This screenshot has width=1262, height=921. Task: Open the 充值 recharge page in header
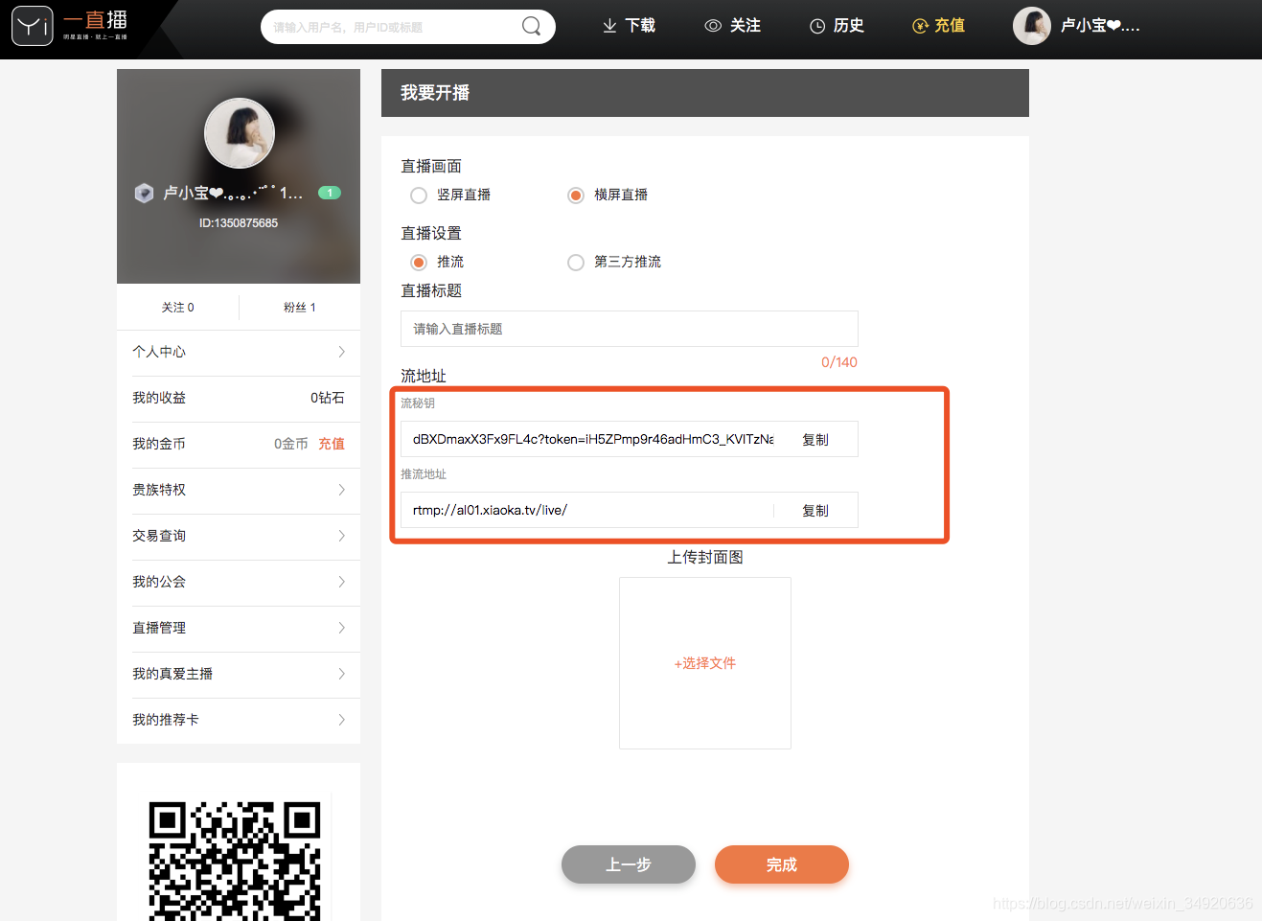coord(938,26)
